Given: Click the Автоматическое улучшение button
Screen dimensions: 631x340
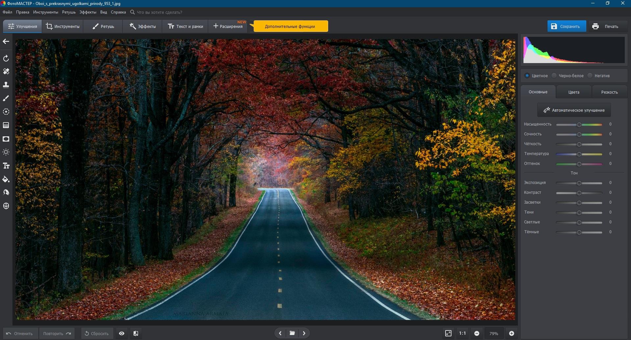Looking at the screenshot, I should click(574, 110).
